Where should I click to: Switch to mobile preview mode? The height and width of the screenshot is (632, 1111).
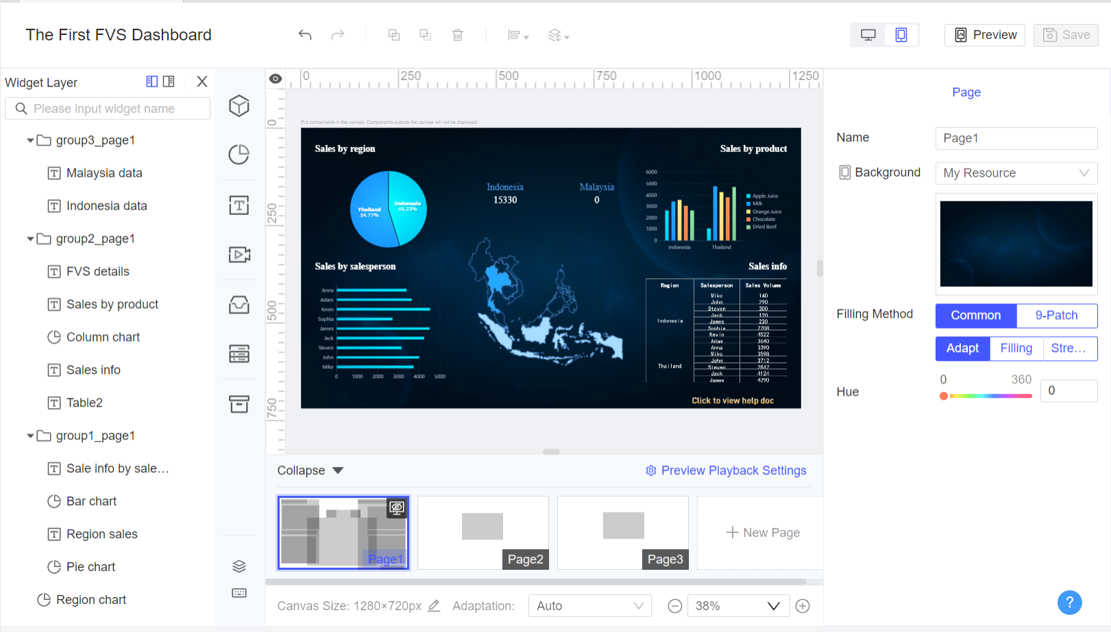pyautogui.click(x=901, y=34)
